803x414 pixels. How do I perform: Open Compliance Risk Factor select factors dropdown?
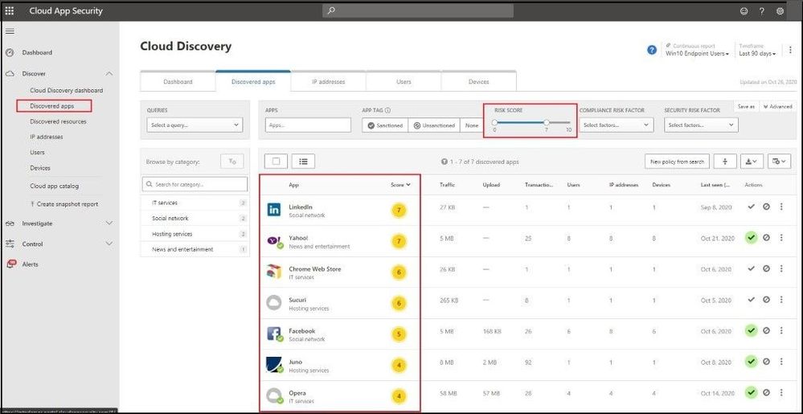[617, 125]
